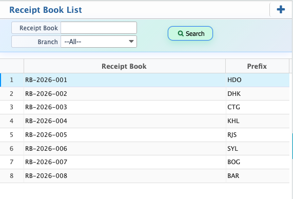Select row RB-2026-002

coord(145,94)
